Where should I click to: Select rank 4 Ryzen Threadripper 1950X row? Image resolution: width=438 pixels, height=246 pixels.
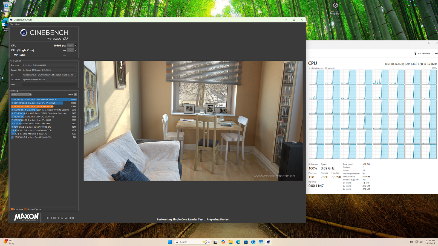click(44, 110)
